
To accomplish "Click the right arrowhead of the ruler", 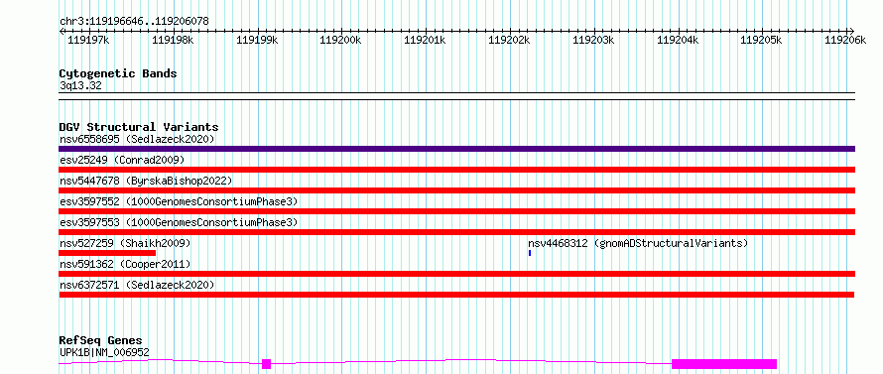I will (x=852, y=31).
